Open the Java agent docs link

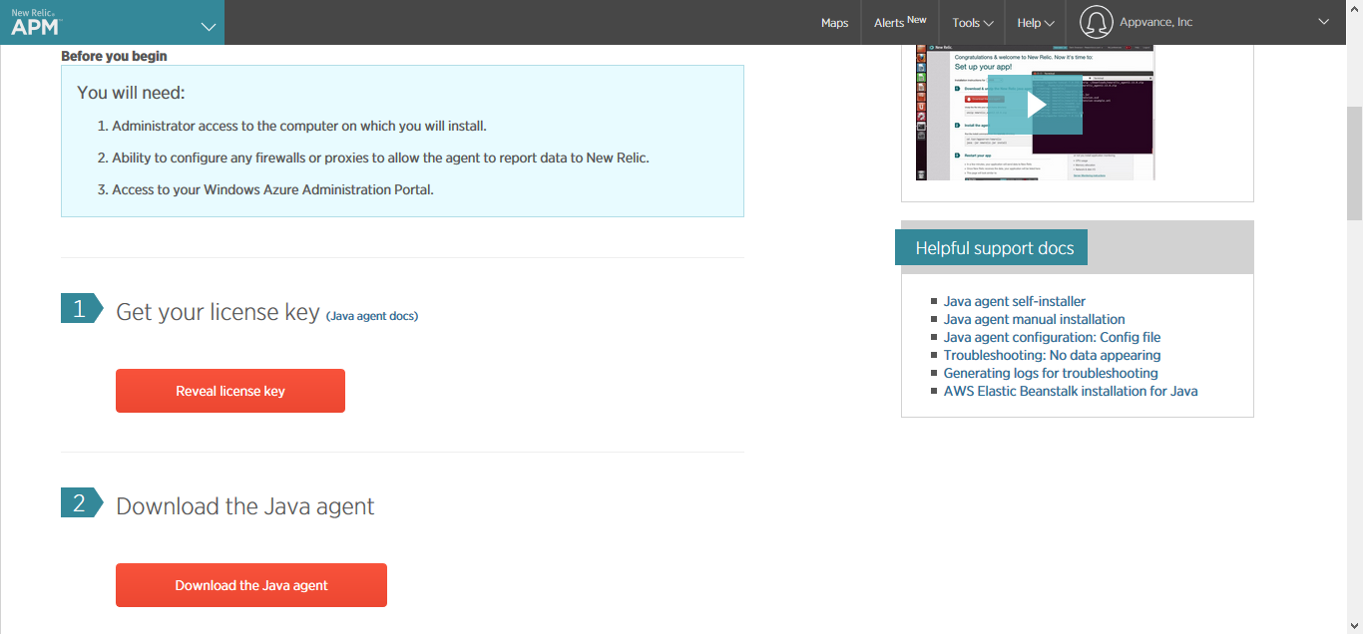pyautogui.click(x=372, y=316)
